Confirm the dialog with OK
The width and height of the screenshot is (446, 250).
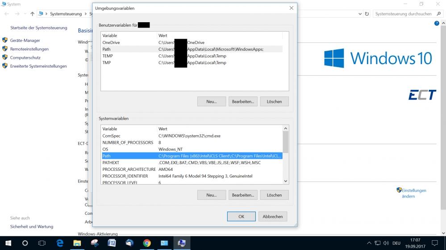point(241,217)
